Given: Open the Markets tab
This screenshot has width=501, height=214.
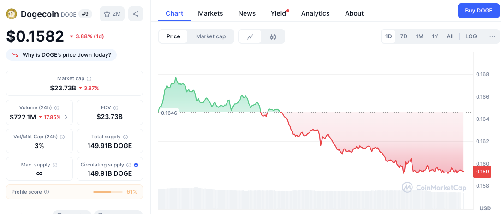Looking at the screenshot, I should point(210,13).
